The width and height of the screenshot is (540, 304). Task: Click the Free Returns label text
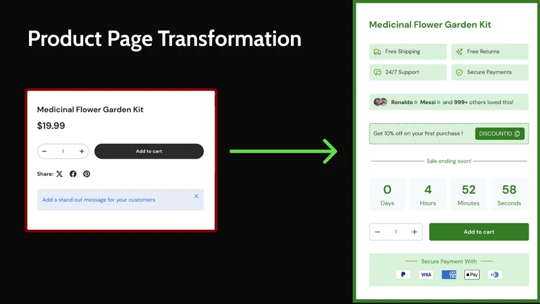[x=483, y=51]
